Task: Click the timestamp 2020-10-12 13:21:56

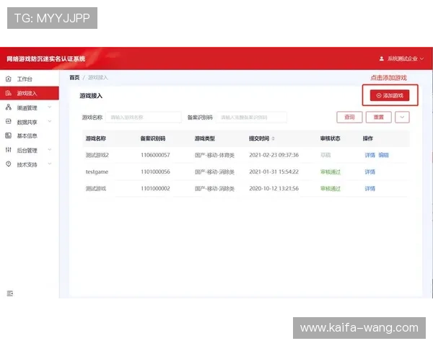Action: (274, 189)
